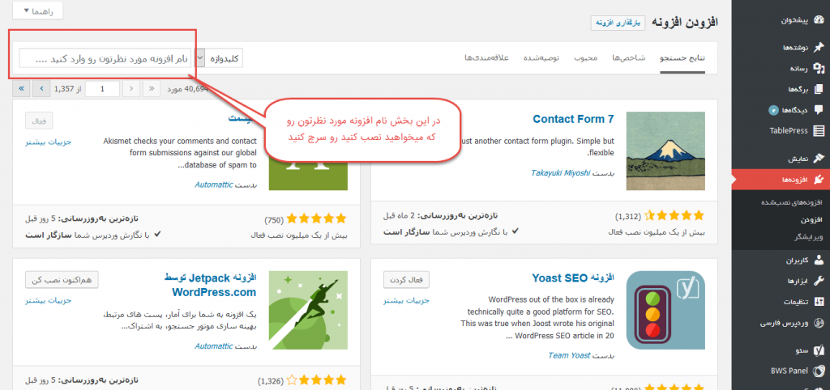Open Akismet green plugin thumbnail

click(x=308, y=174)
